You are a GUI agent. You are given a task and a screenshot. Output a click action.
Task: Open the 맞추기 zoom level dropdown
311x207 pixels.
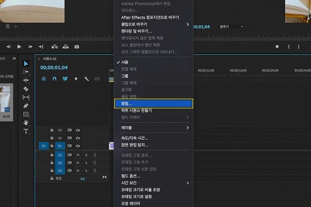pyautogui.click(x=231, y=26)
